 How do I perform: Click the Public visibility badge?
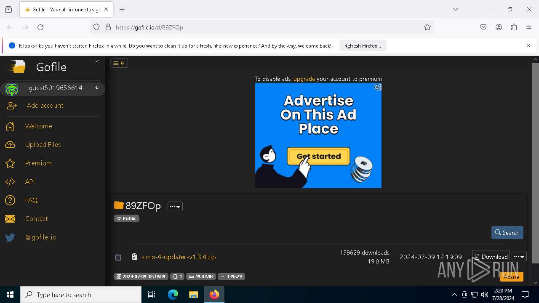[x=126, y=218]
